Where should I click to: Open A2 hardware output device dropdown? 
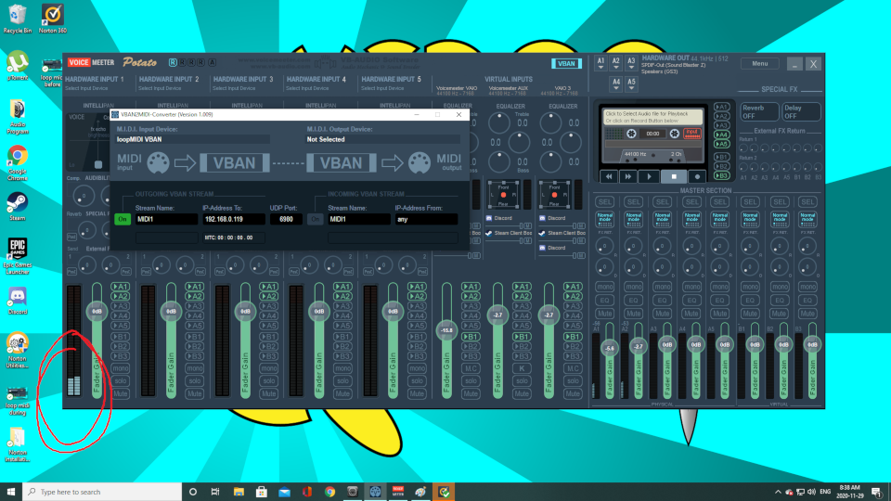(616, 63)
